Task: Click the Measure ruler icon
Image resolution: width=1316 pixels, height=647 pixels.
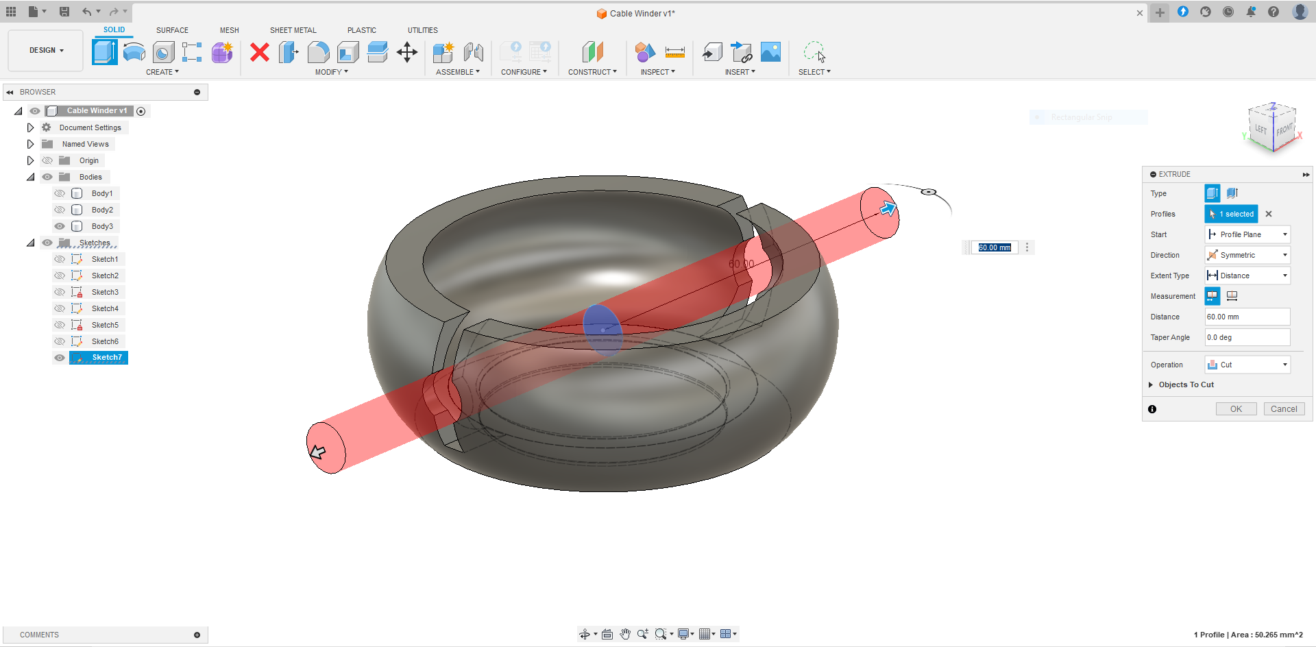Action: coord(675,52)
